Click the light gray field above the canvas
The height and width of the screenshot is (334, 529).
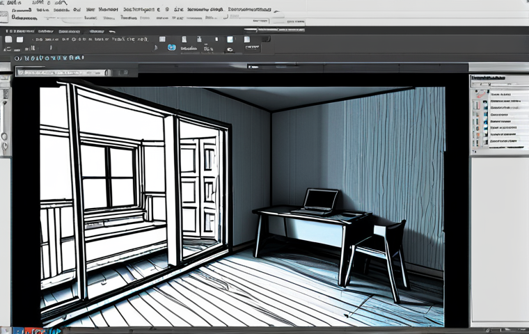pyautogui.click(x=63, y=72)
